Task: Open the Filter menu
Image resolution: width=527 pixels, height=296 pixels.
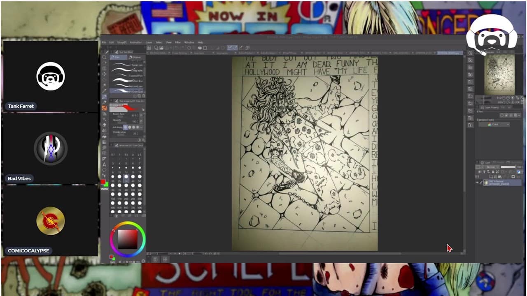Action: (178, 42)
